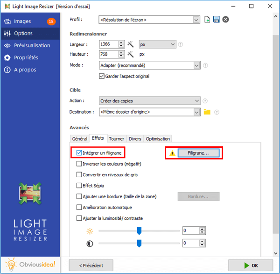Click the contrast slider handle
Image resolution: width=280 pixels, height=274 pixels.
tap(139, 244)
